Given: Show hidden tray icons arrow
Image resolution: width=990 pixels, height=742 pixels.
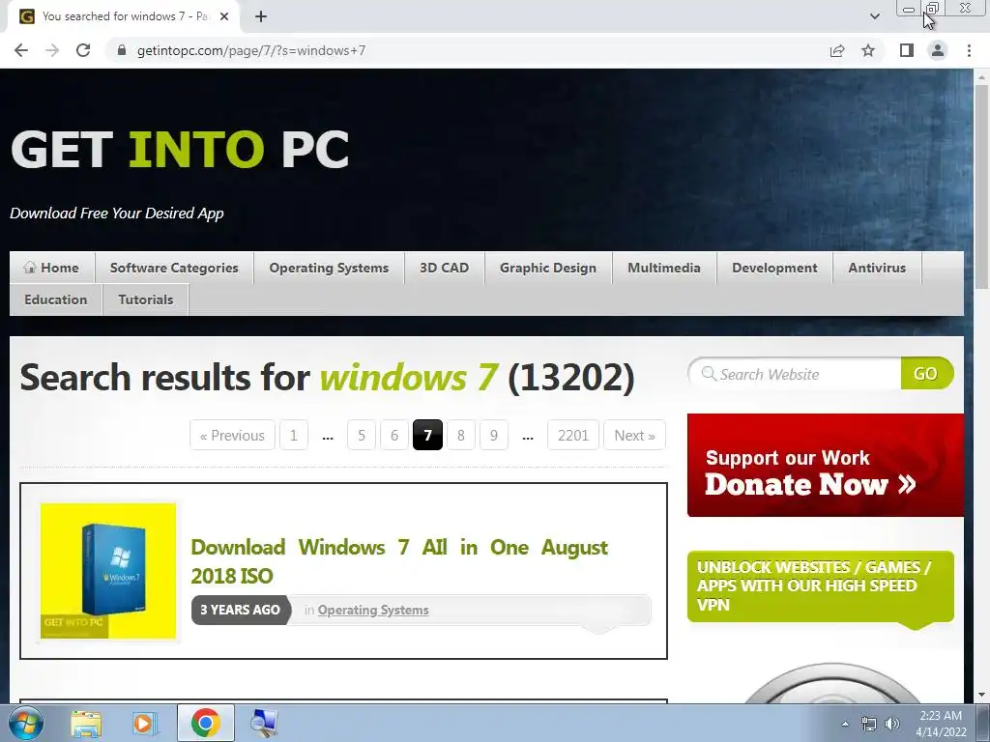Looking at the screenshot, I should click(845, 724).
